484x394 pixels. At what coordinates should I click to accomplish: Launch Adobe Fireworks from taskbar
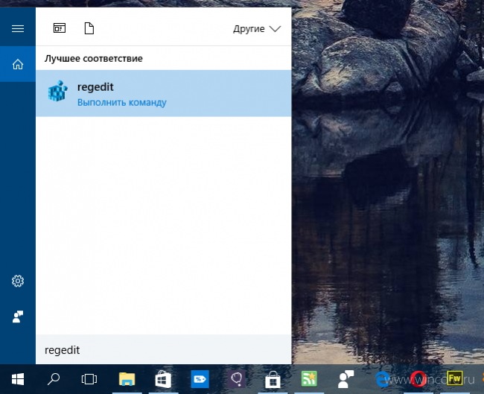point(455,378)
